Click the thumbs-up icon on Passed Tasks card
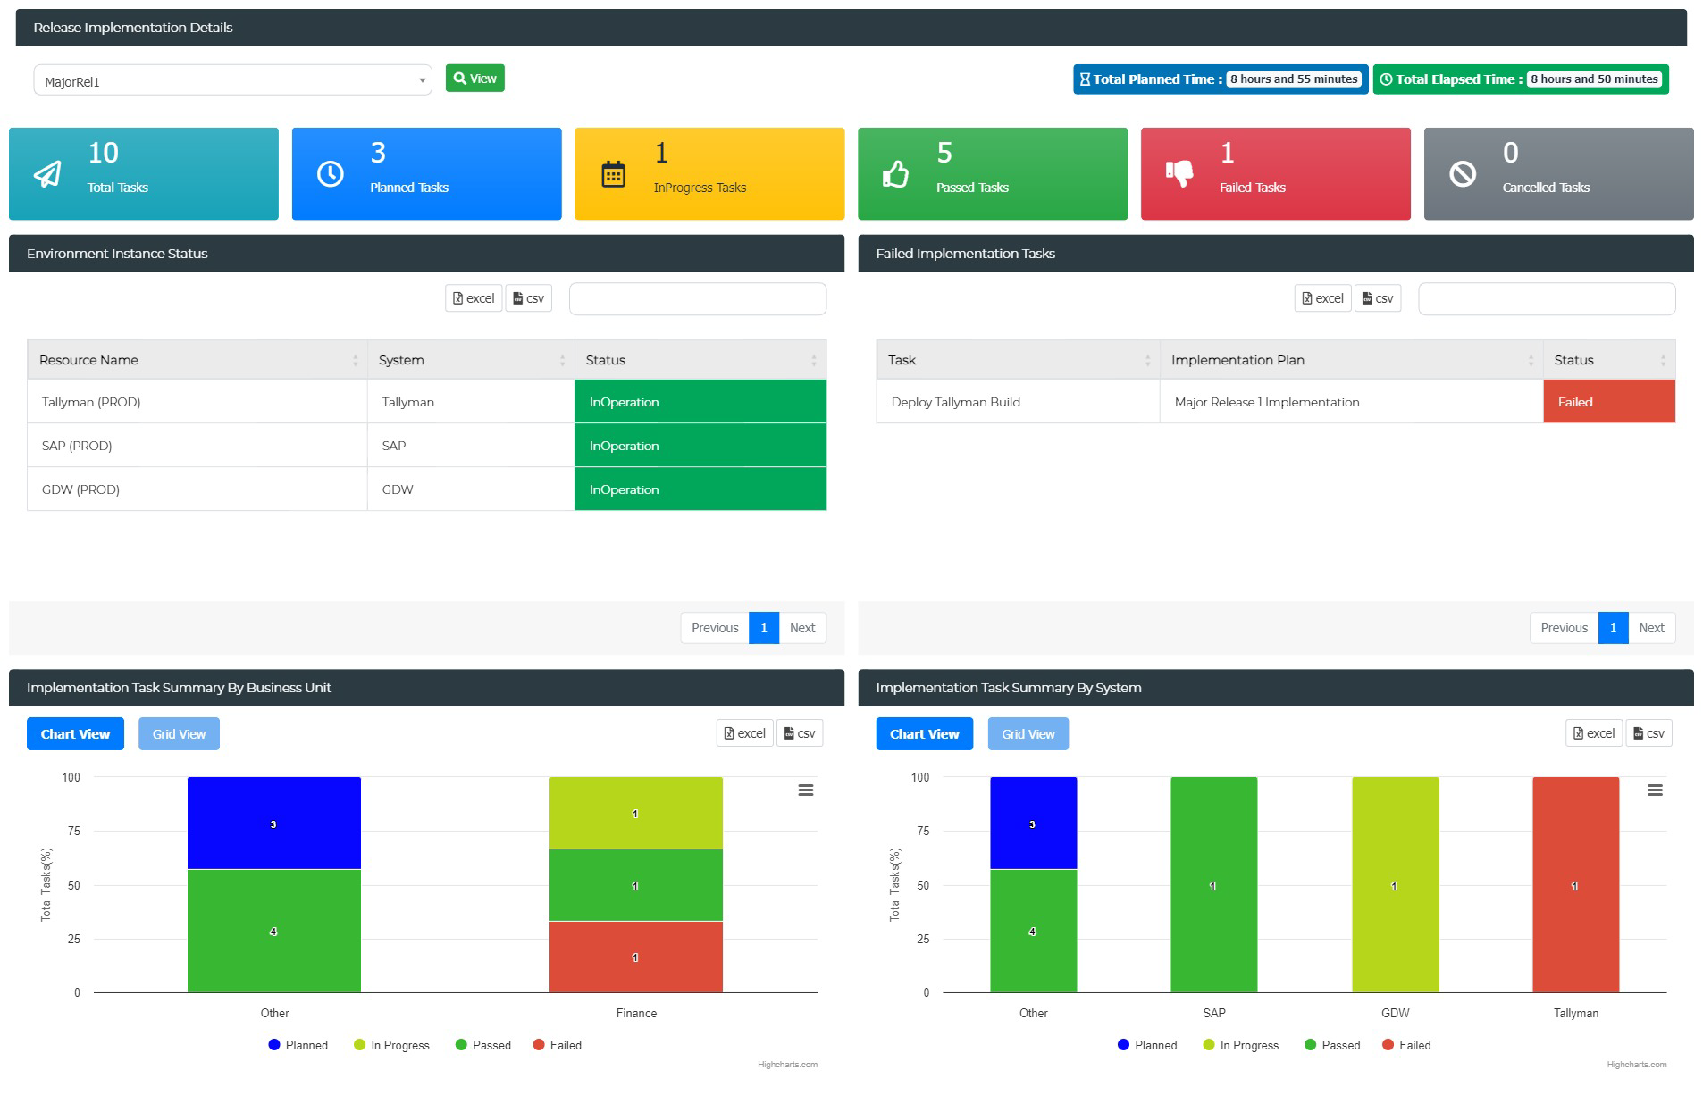 pyautogui.click(x=895, y=174)
